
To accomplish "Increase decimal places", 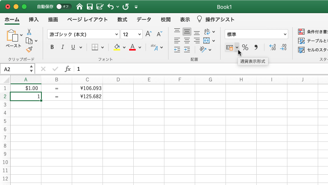I will pos(273,47).
